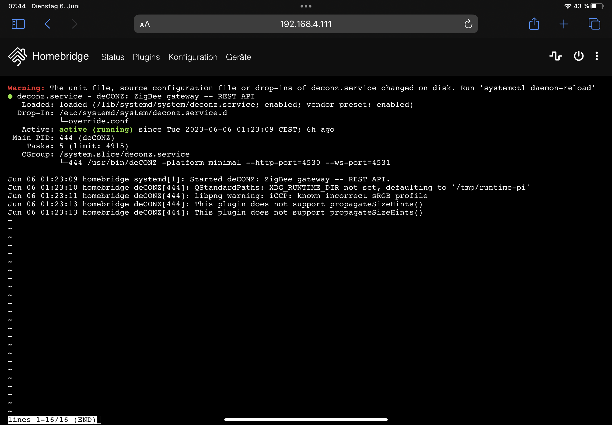Viewport: 612px width, 425px height.
Task: Tap the three dots multitasking control
Action: (x=306, y=6)
